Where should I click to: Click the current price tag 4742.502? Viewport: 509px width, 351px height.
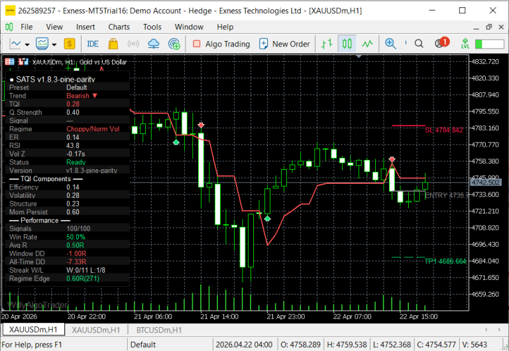pos(485,182)
